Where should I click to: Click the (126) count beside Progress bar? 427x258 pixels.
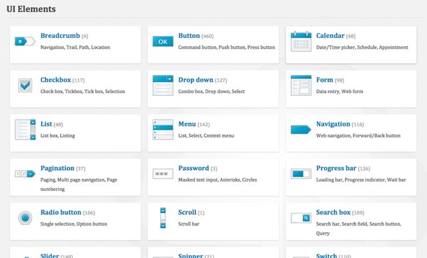364,169
